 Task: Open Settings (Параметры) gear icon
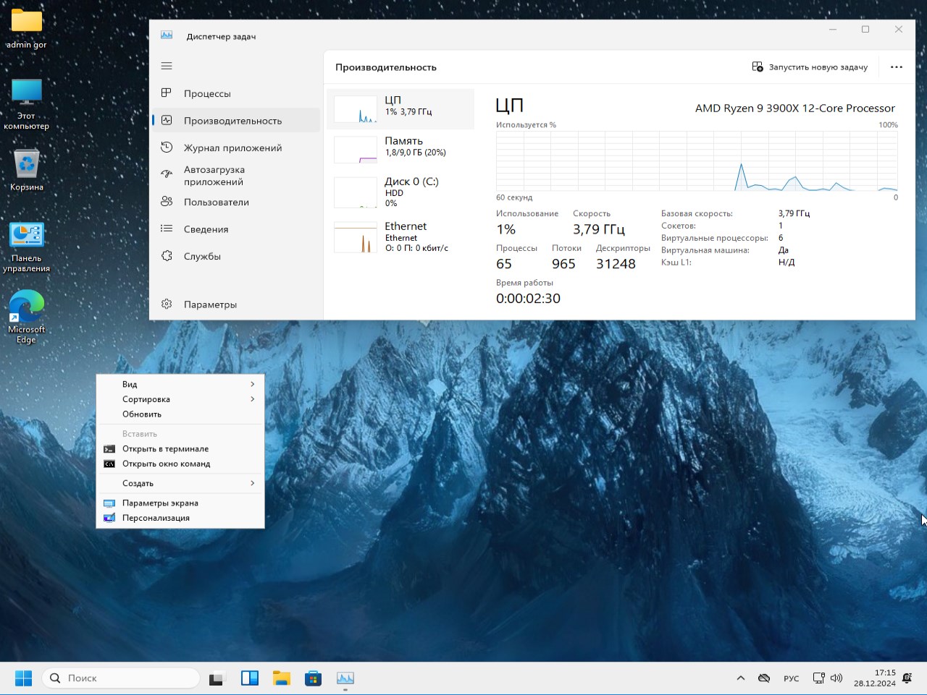[x=167, y=304]
